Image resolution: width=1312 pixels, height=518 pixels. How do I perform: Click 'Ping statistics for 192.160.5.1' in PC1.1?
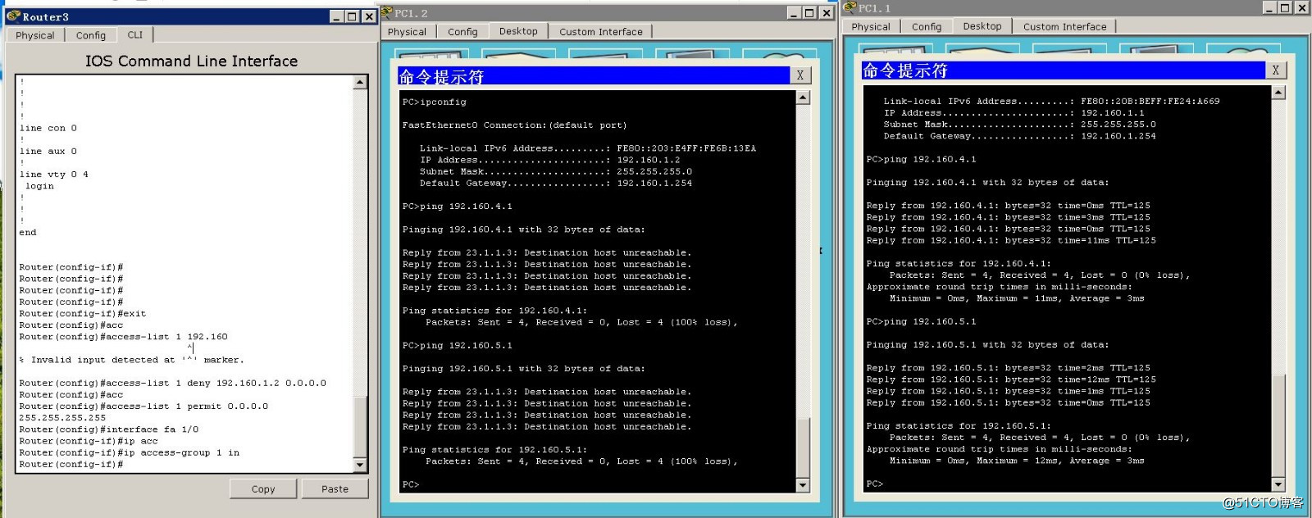959,426
